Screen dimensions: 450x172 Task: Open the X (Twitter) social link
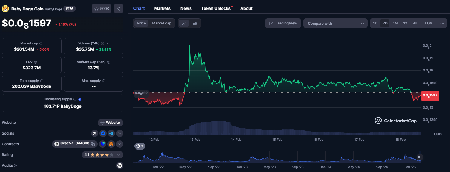pos(95,133)
